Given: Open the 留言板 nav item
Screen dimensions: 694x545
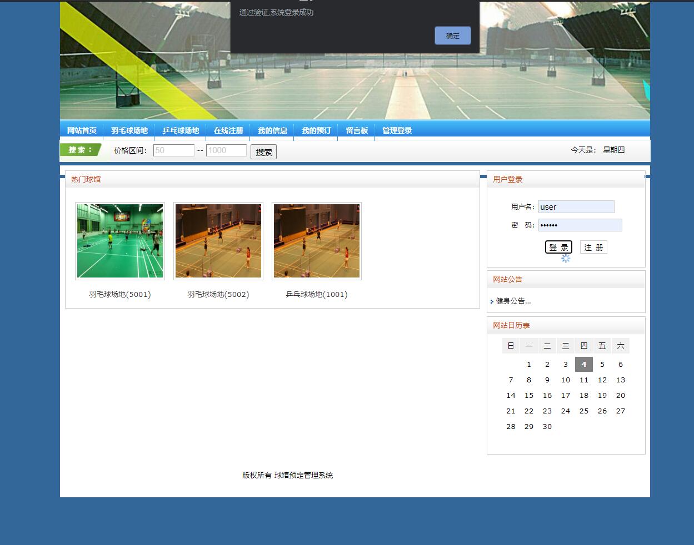Looking at the screenshot, I should (x=357, y=130).
